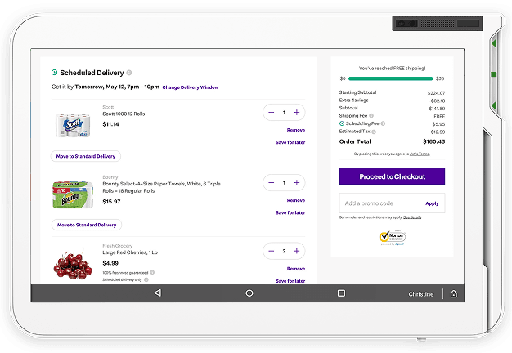Move Bounty towels to Standard Delivery
512x353 pixels.
coord(86,224)
